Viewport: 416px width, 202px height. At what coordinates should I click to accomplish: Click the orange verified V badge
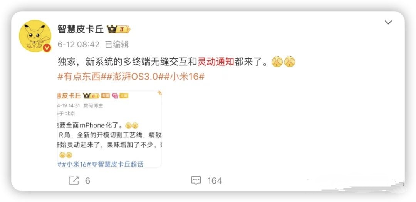[x=47, y=48]
